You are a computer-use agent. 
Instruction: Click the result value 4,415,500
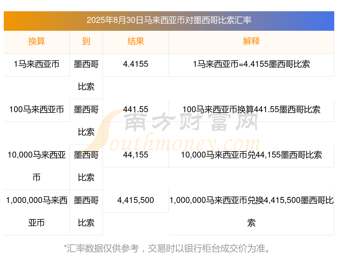click(136, 200)
